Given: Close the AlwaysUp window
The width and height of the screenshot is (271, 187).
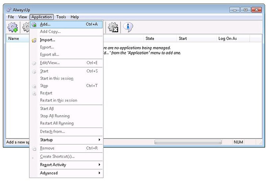Looking at the screenshot, I should point(256,10).
